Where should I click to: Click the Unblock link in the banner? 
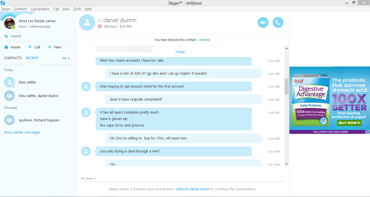pyautogui.click(x=205, y=40)
